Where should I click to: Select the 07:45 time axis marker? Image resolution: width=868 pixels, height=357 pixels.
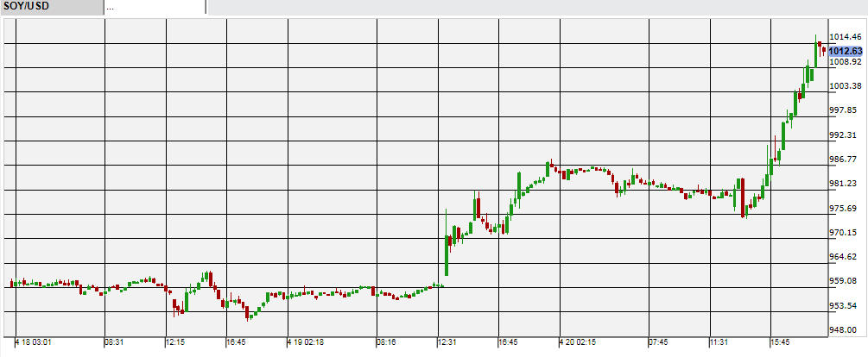click(658, 342)
